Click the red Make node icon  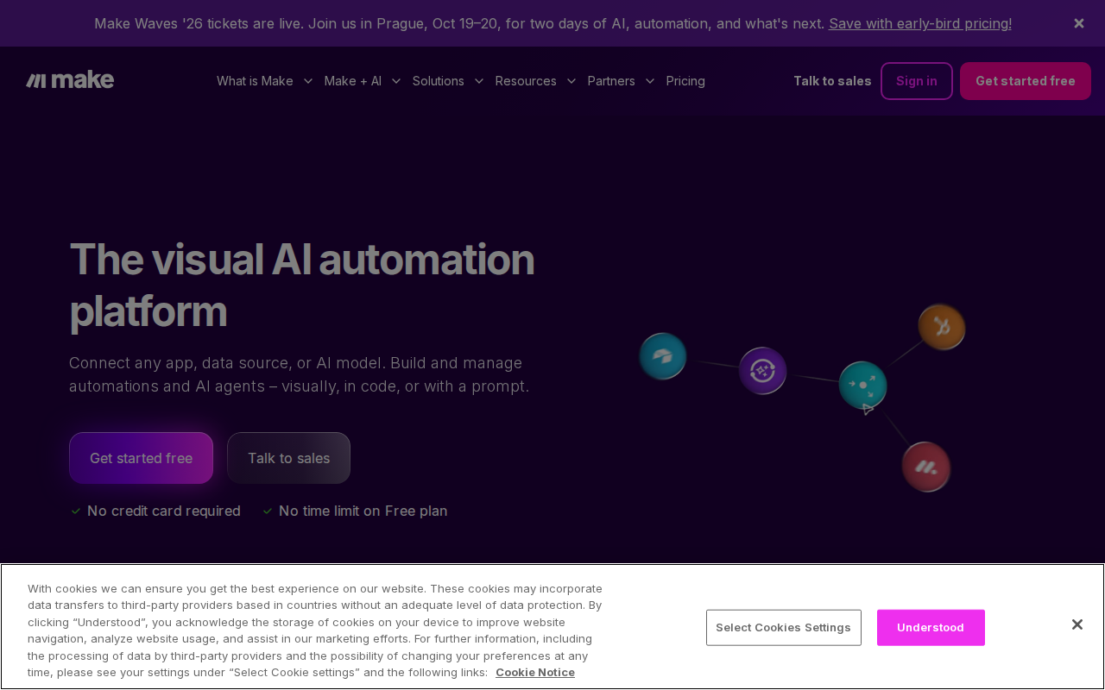pyautogui.click(x=926, y=467)
